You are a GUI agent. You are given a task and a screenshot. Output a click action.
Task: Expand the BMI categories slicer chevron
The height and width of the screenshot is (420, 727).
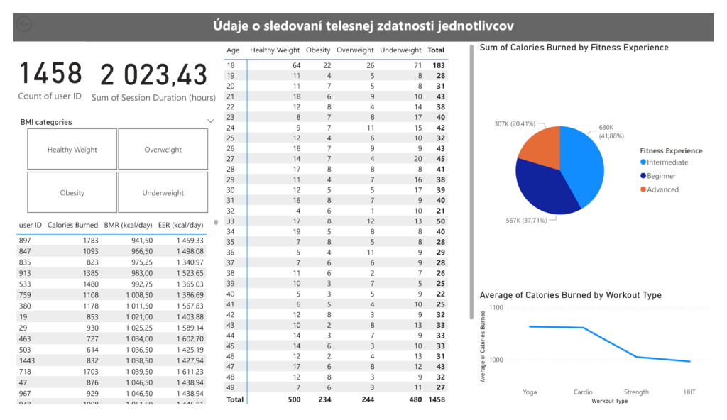coord(210,121)
